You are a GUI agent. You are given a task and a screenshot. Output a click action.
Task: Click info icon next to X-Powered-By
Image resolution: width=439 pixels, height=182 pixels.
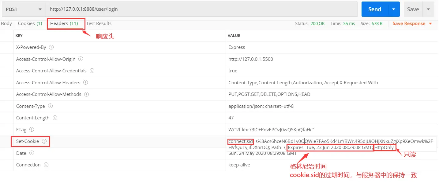pyautogui.click(x=51, y=47)
